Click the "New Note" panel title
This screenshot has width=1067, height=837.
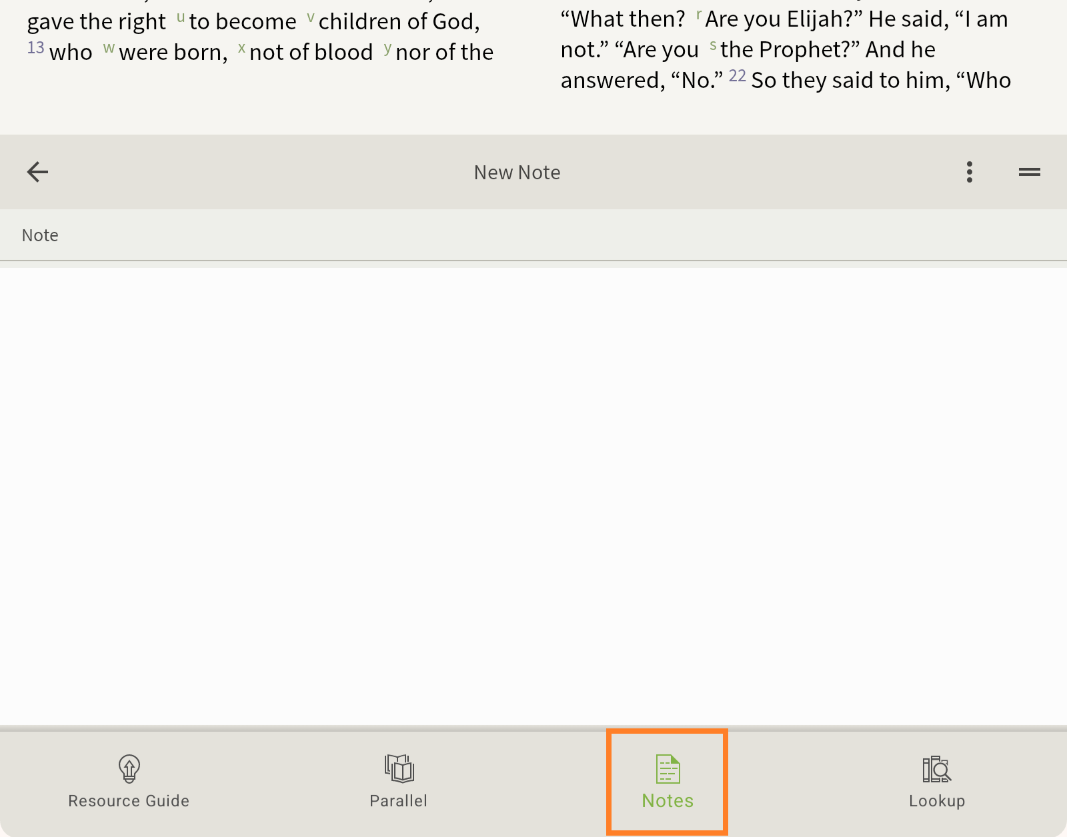point(517,173)
